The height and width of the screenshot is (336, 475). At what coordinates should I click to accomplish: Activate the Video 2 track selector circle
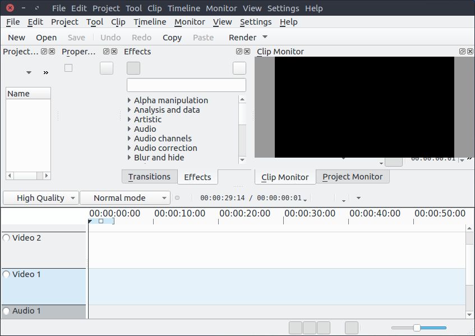(6, 237)
